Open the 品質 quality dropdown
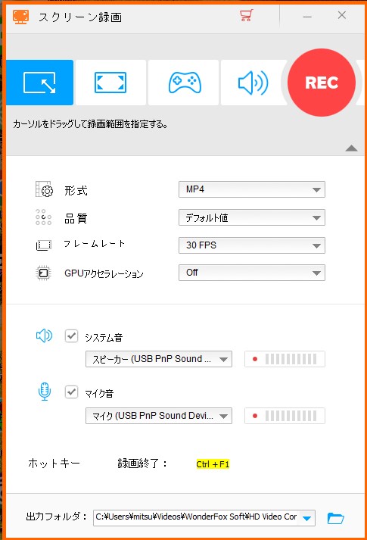Viewport: 367px width, 540px height. coord(252,217)
